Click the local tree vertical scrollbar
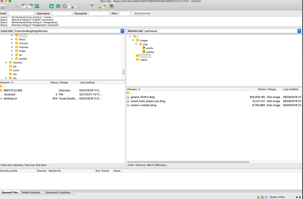Image resolution: width=303 pixels, height=199 pixels. coord(124,72)
